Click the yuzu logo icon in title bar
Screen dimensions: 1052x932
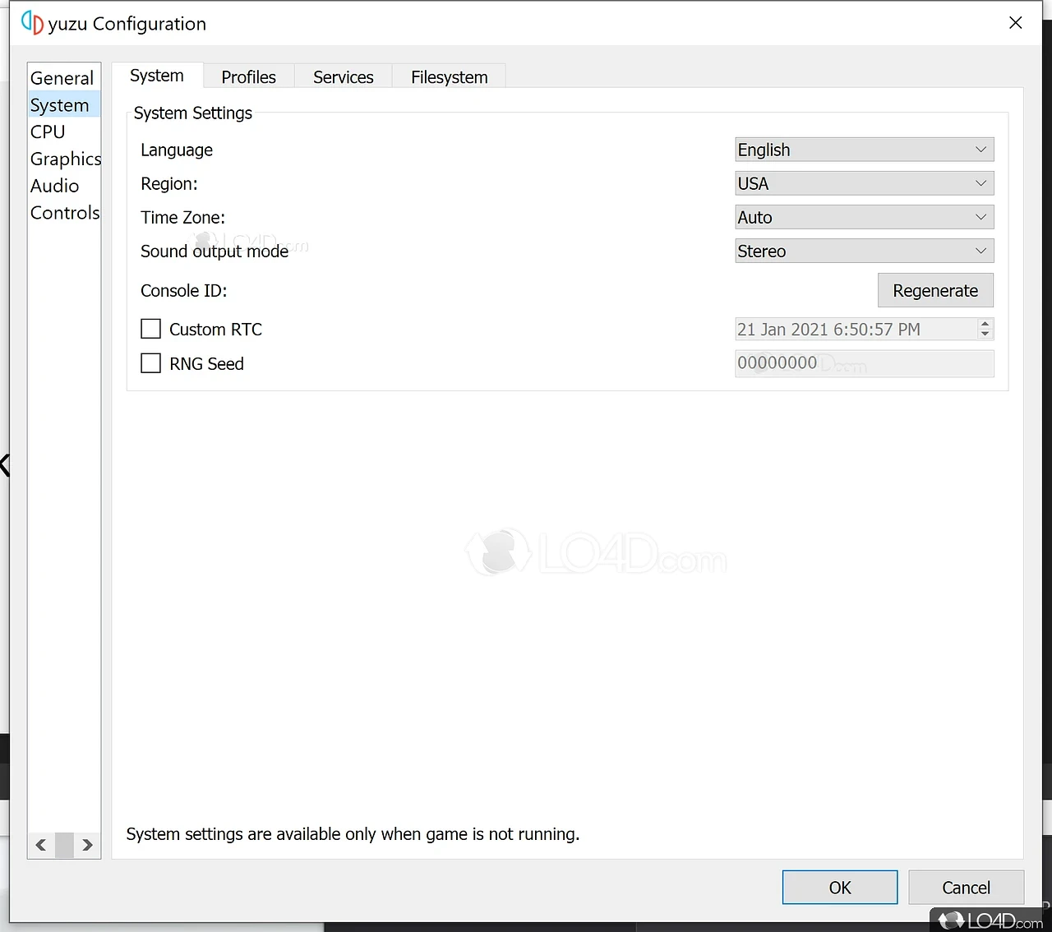[x=32, y=23]
